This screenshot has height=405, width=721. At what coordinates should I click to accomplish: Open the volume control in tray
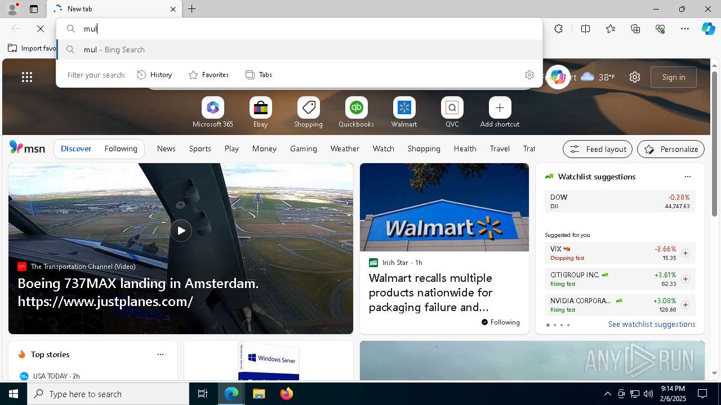click(x=648, y=394)
